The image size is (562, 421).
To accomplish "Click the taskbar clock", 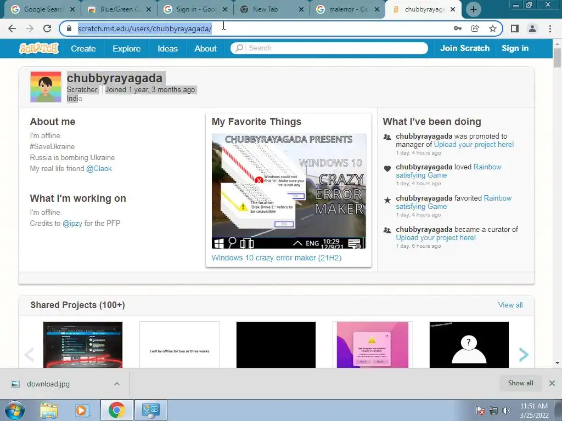I will [x=533, y=411].
